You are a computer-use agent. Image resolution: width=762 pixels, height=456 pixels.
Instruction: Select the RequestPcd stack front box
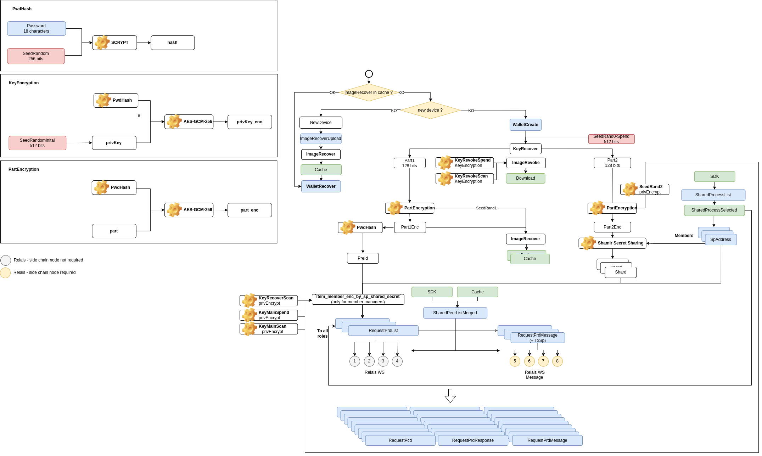400,441
